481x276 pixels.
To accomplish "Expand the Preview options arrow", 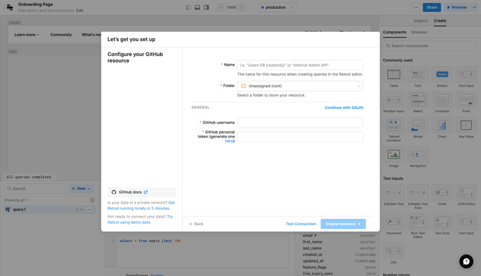I will [474, 7].
